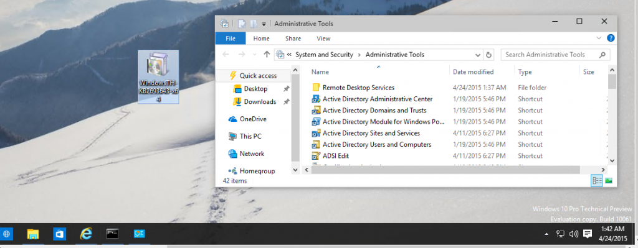Click the search magnifier in Search Administrative Tools
Image resolution: width=638 pixels, height=248 pixels.
point(602,55)
